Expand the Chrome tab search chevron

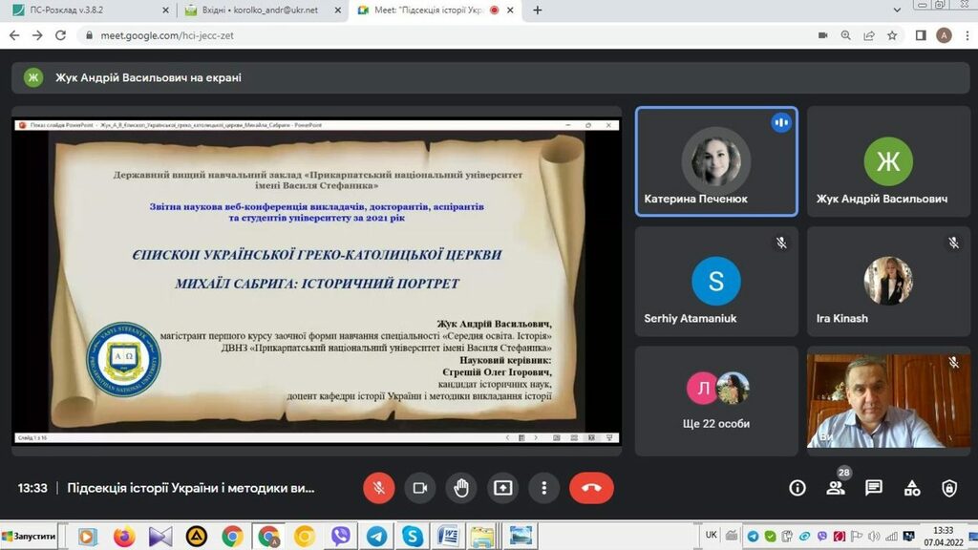(x=897, y=11)
